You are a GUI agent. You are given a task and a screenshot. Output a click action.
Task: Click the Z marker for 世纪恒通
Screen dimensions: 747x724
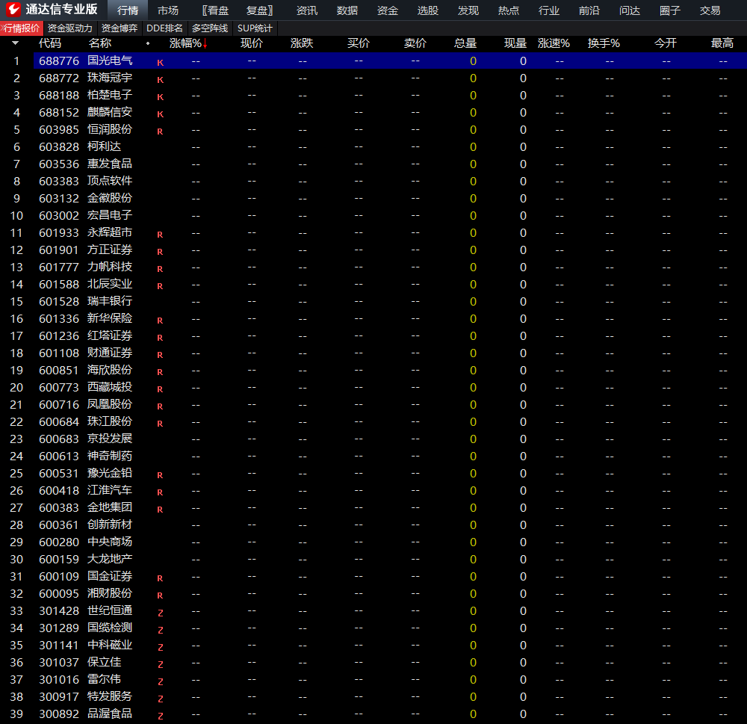tap(160, 613)
